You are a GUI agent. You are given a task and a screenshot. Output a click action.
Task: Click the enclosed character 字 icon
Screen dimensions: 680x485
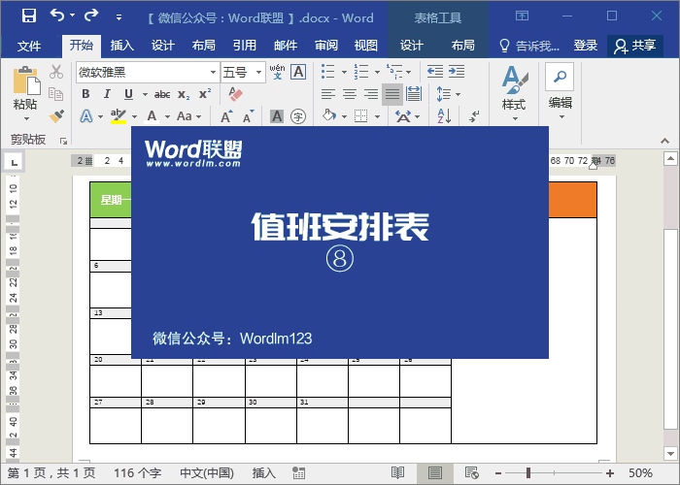tap(298, 116)
